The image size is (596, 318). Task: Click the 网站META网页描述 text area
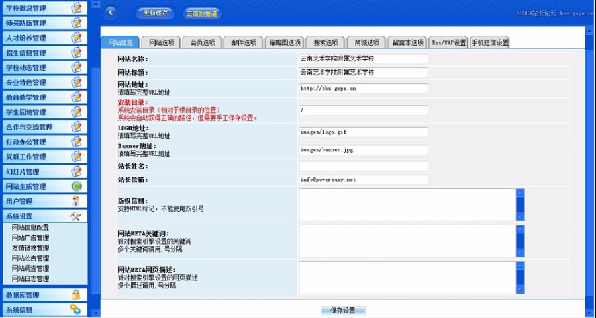pos(412,278)
